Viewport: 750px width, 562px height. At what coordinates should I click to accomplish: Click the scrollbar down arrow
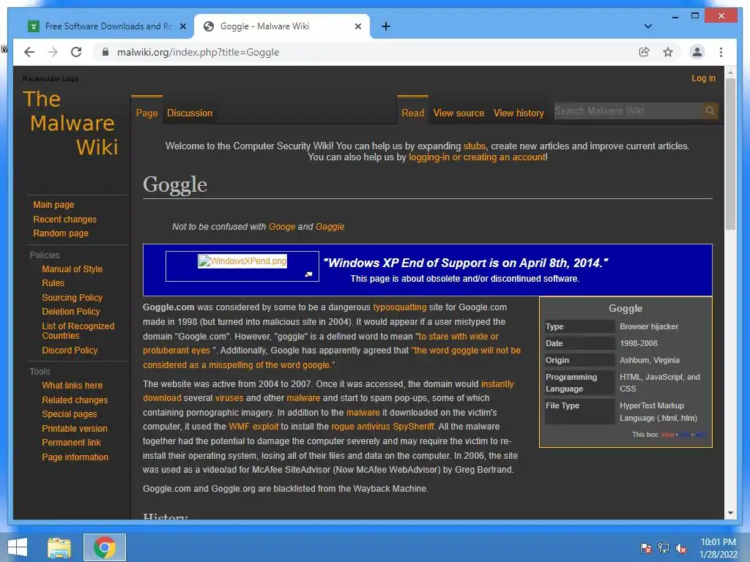pyautogui.click(x=730, y=513)
